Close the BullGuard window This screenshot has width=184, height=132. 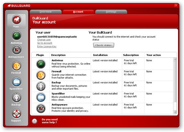176,5
